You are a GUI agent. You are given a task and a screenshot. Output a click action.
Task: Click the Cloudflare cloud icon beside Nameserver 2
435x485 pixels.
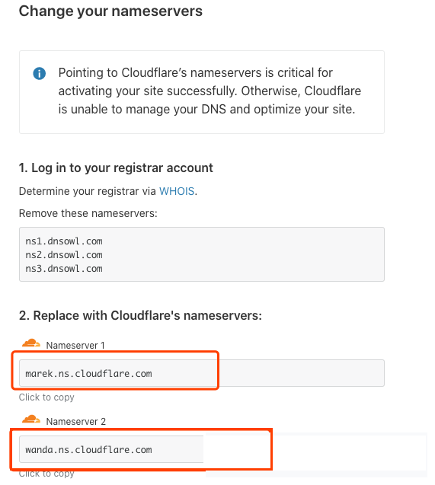tap(31, 419)
